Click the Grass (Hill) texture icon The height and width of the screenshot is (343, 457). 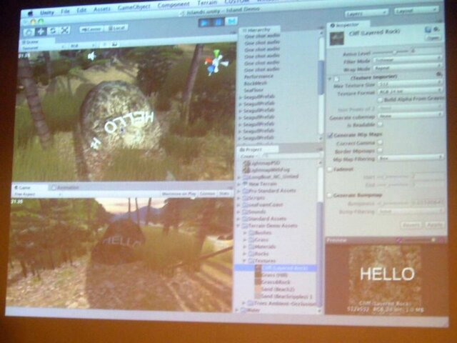point(258,275)
